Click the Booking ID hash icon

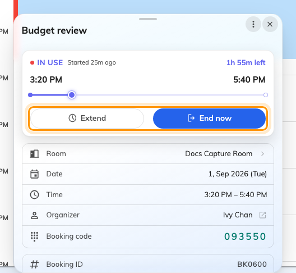[34, 265]
